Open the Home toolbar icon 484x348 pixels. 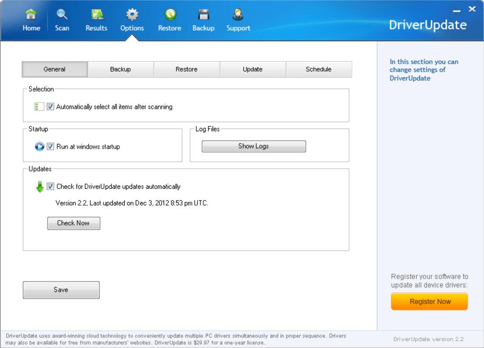[x=31, y=15]
